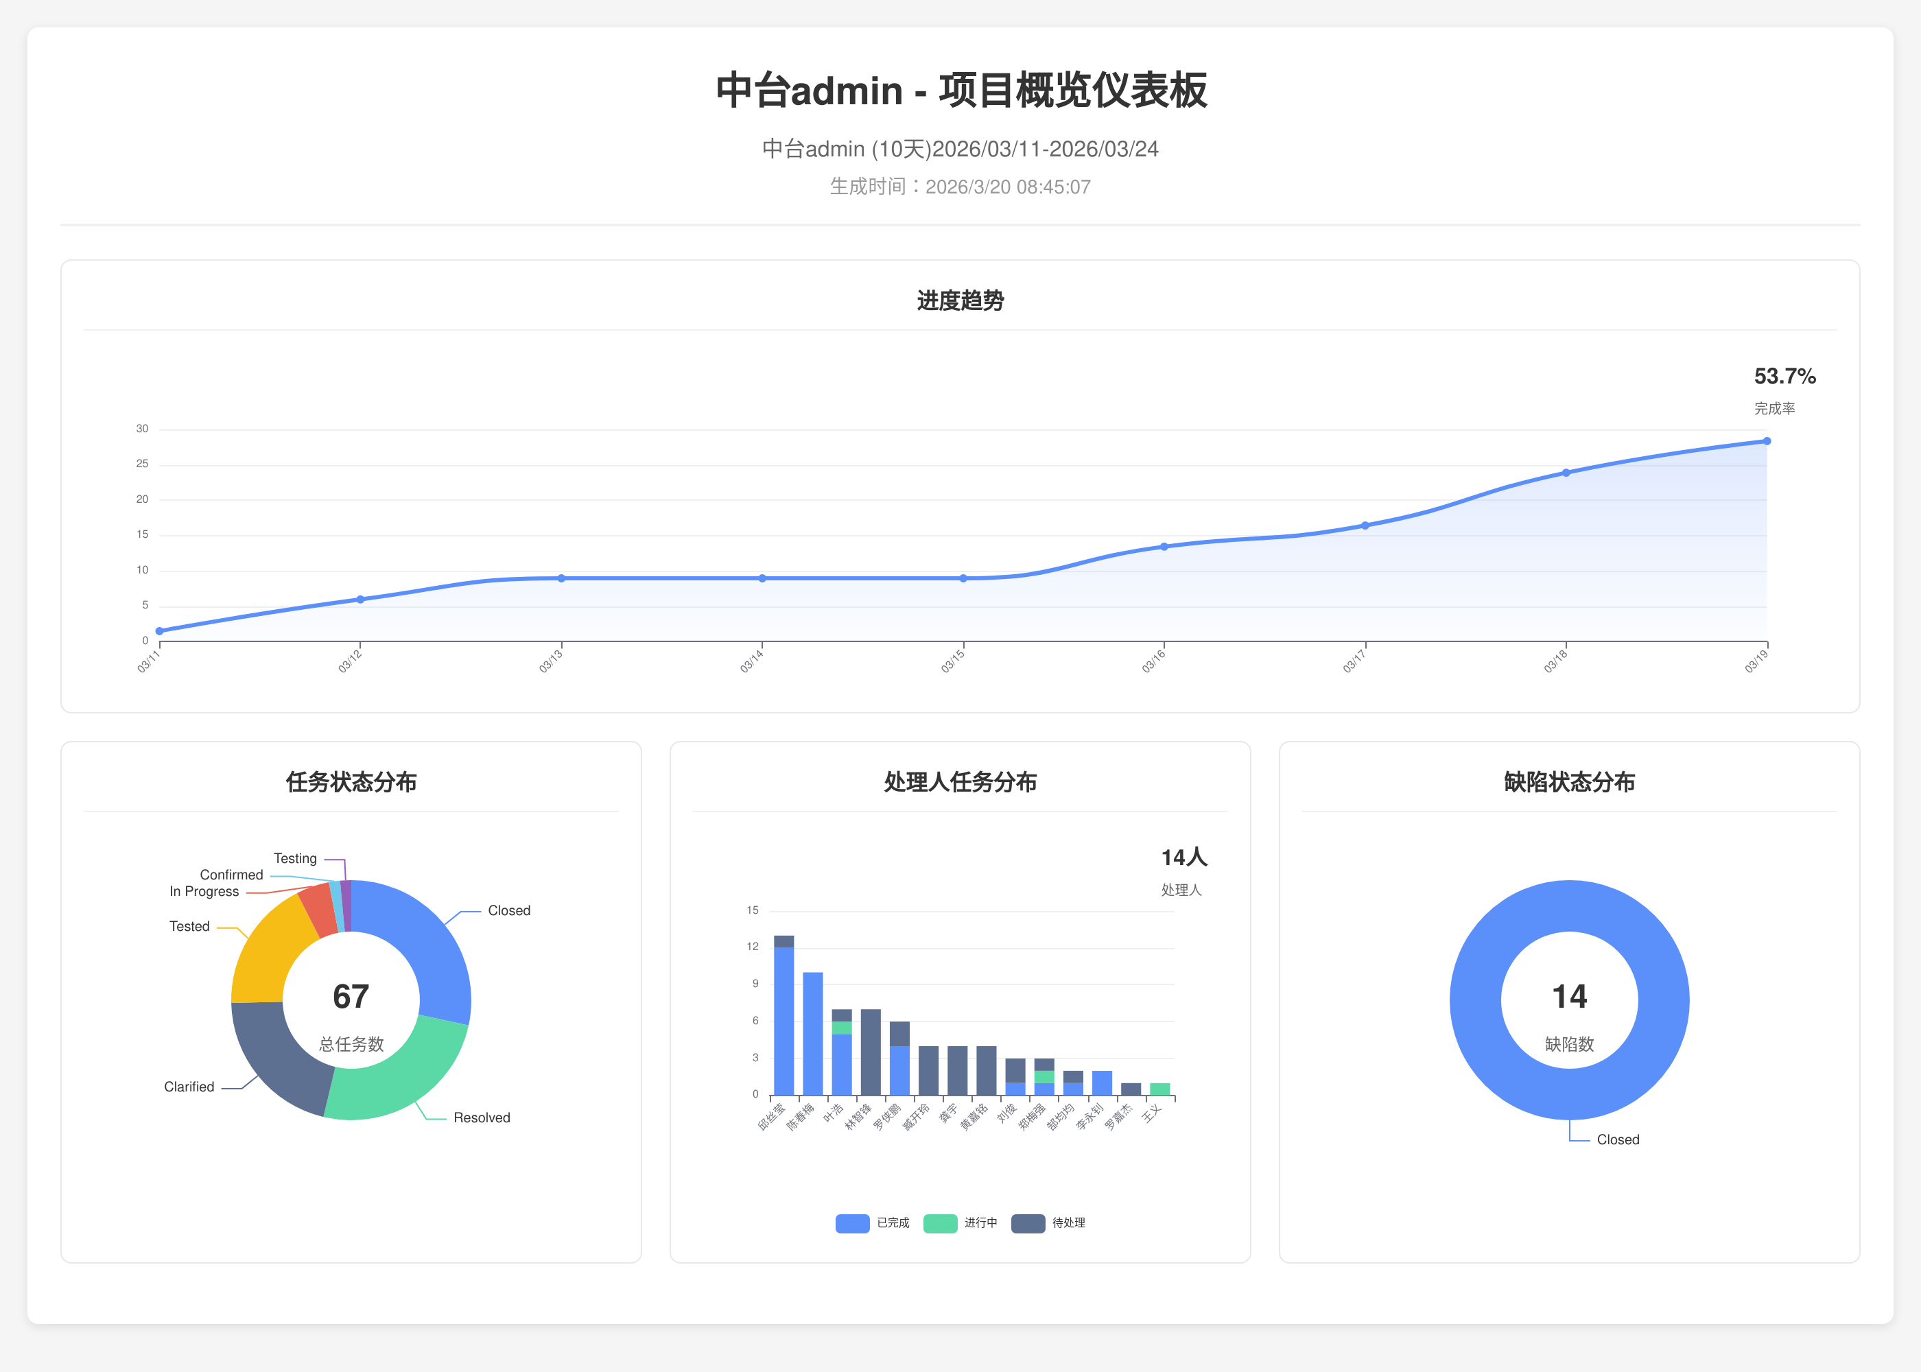Click the 03/19 data point on trend line
The height and width of the screenshot is (1372, 1921).
1767,441
